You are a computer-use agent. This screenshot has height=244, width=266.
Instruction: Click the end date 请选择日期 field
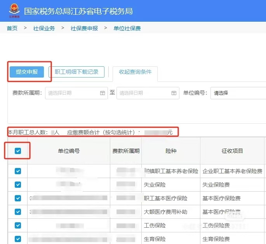(148, 93)
